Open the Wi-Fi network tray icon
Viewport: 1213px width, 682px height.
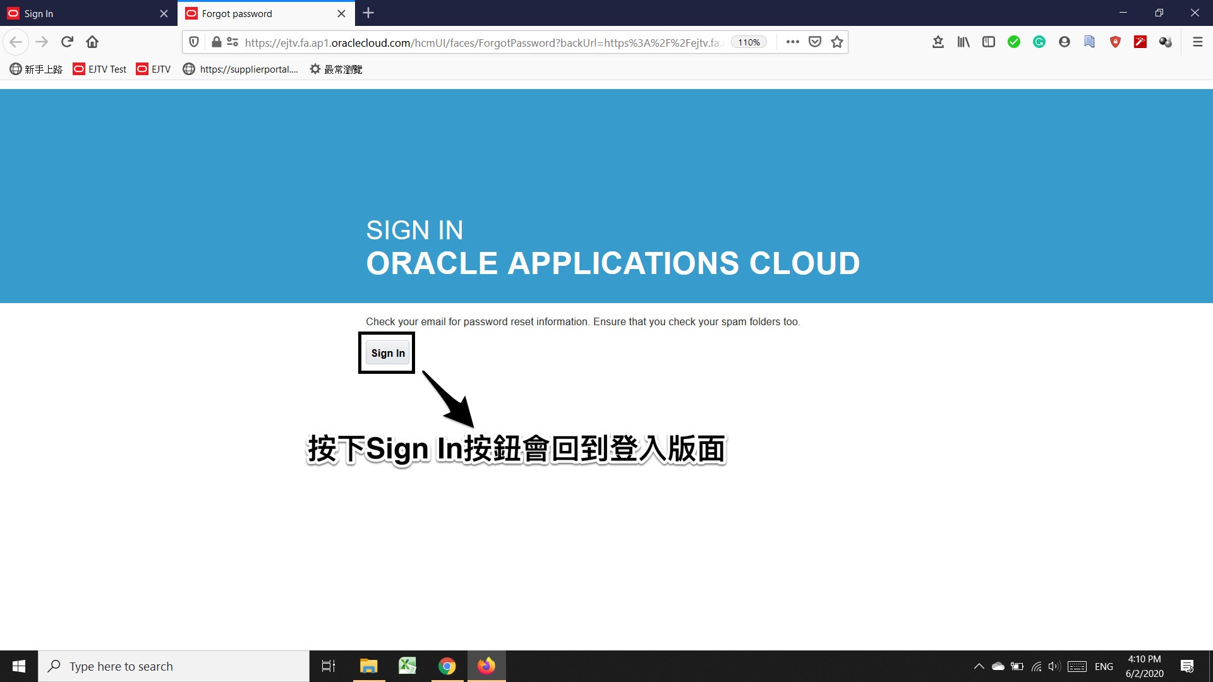pos(1036,666)
